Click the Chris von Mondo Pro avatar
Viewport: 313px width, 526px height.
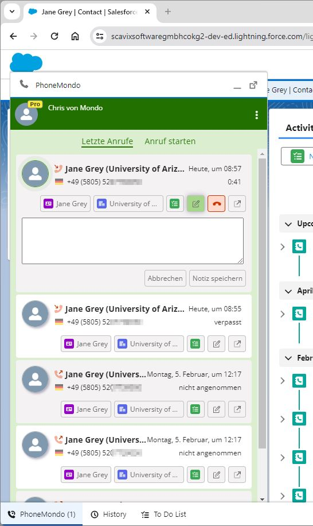[x=27, y=114]
